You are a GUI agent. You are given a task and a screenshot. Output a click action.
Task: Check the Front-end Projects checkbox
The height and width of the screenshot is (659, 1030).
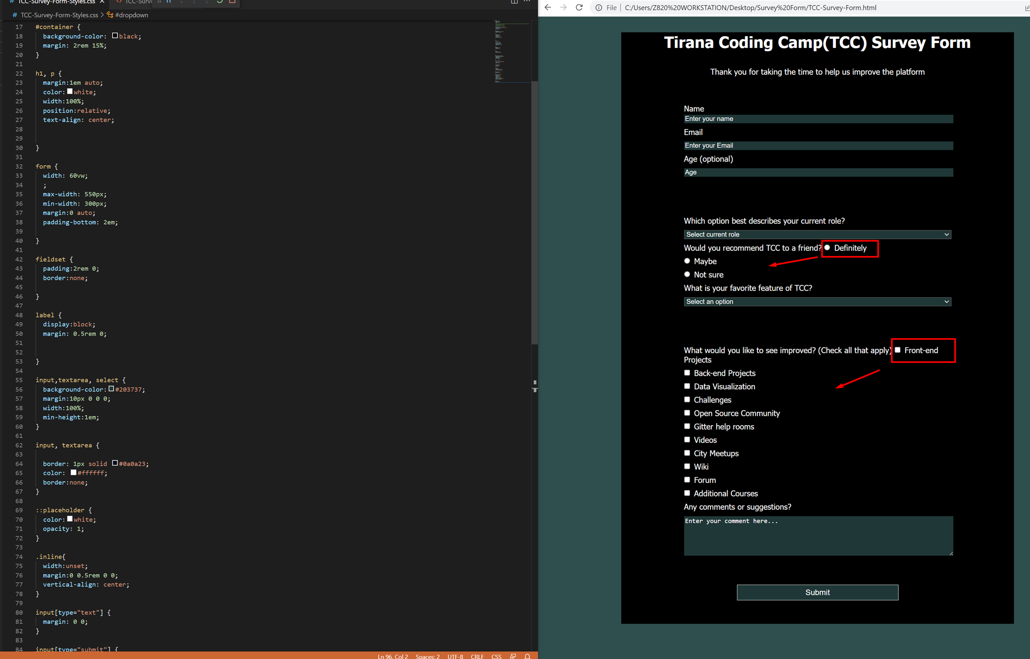898,350
